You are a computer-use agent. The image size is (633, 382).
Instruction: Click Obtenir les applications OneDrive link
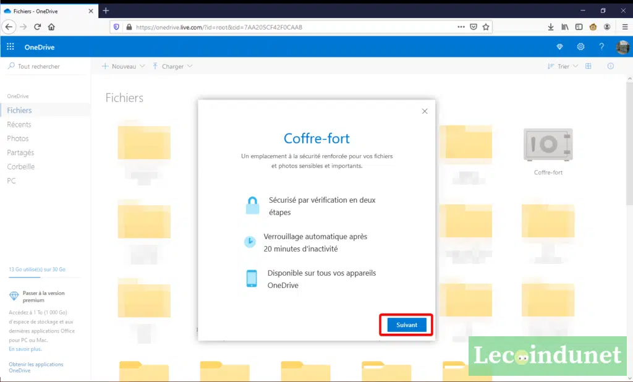coord(36,367)
